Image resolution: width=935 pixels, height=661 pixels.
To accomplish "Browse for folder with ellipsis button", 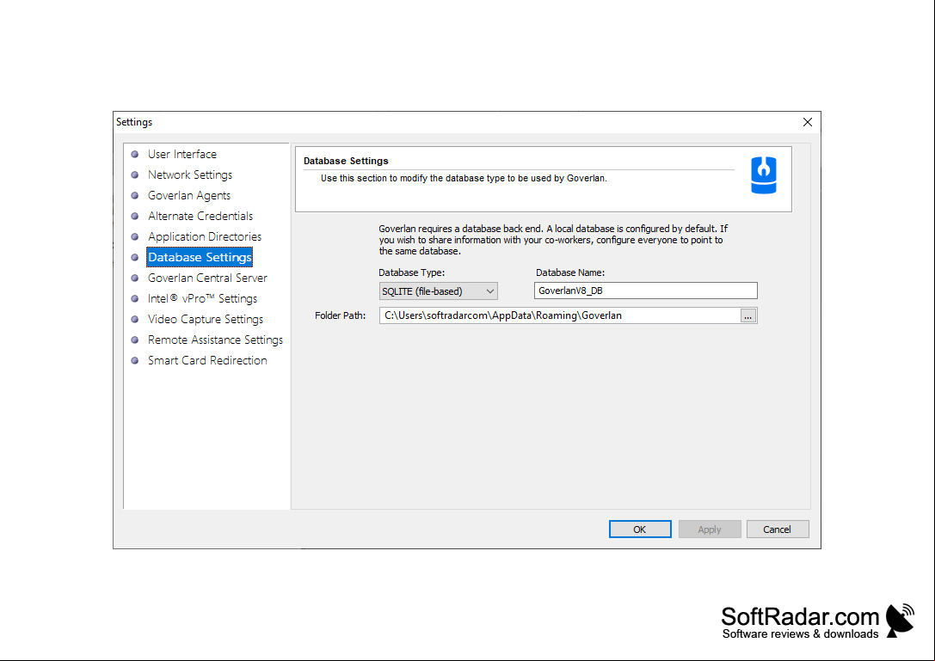I will point(747,316).
